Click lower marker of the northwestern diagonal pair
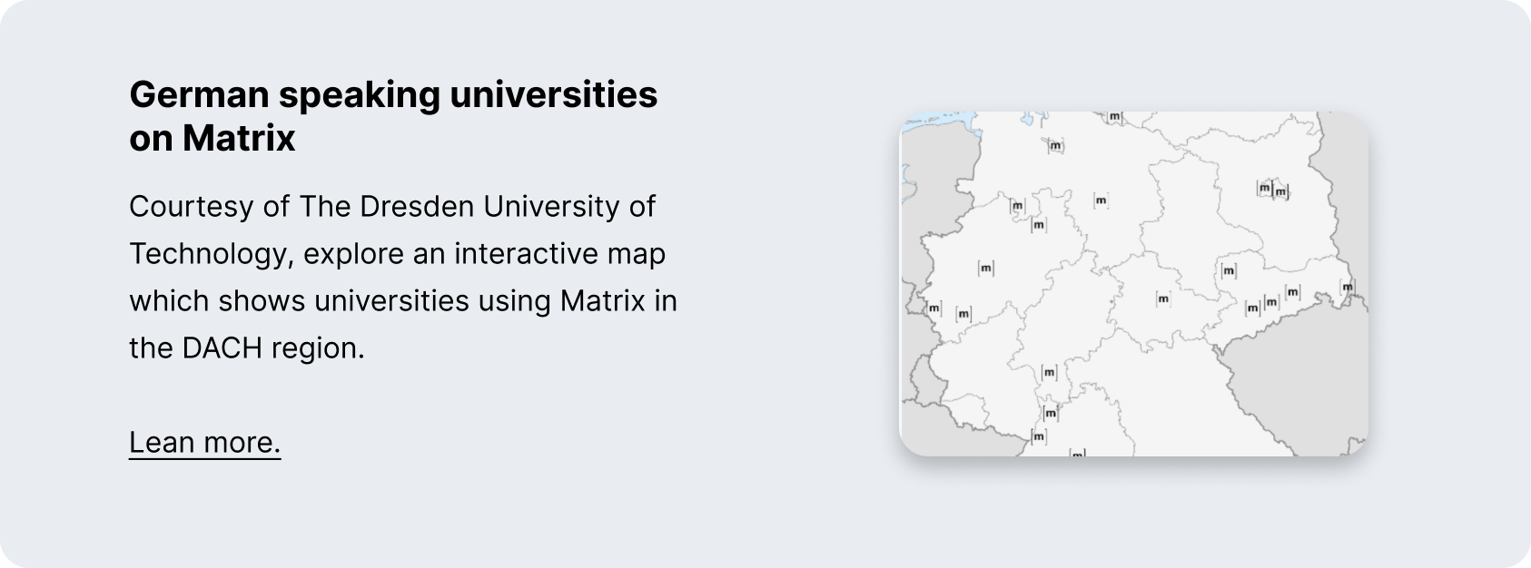1531x568 pixels. [x=1039, y=224]
